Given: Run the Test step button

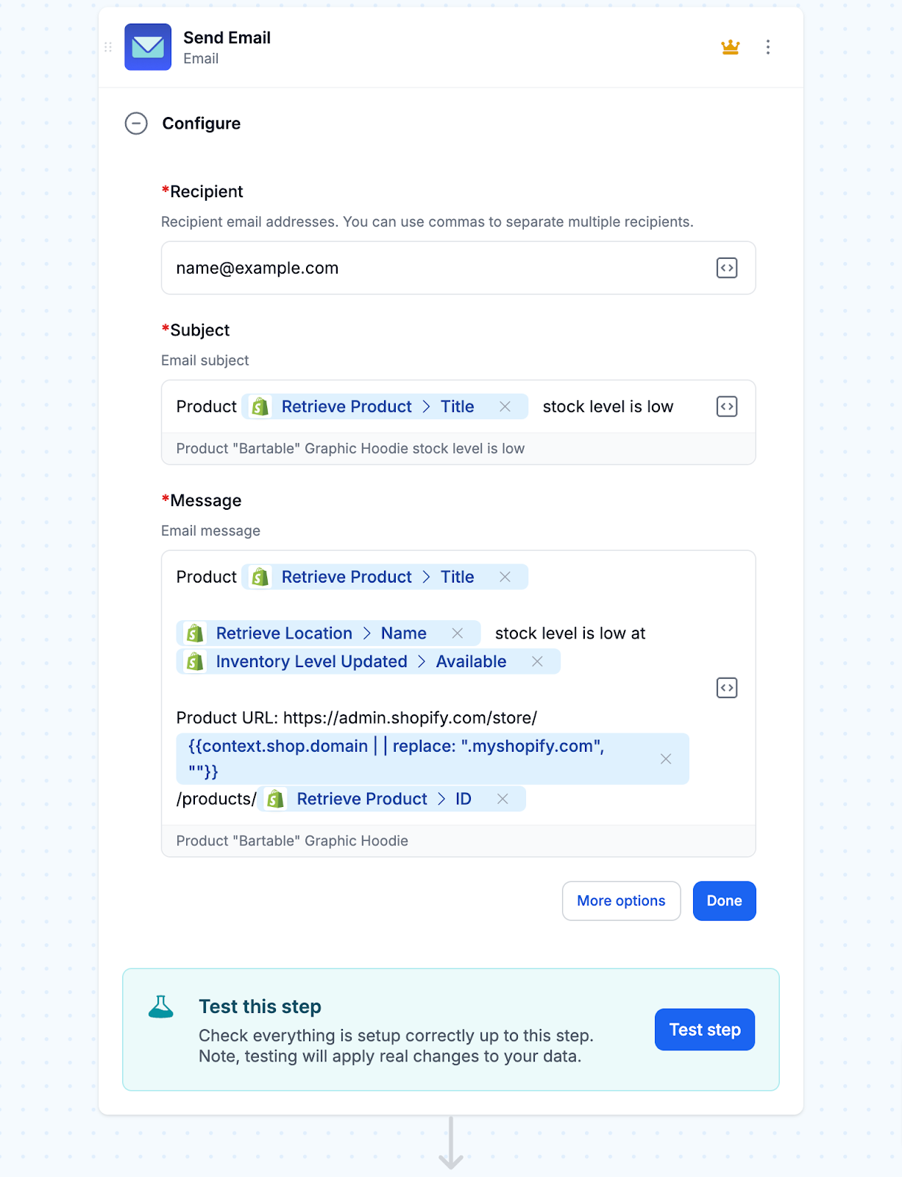Looking at the screenshot, I should (x=705, y=1030).
